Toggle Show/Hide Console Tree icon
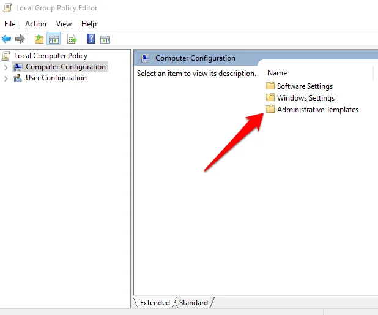This screenshot has width=378, height=315. point(53,39)
